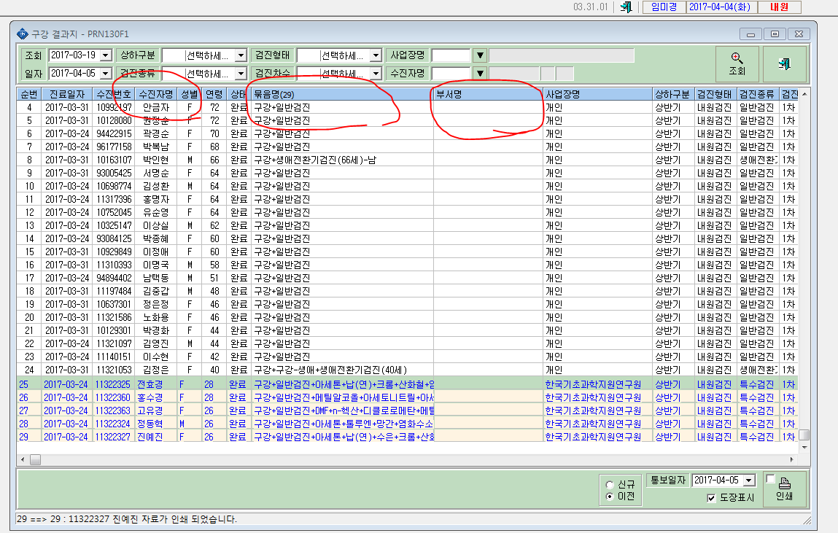Screen dimensions: 838x533
Task: Click the exit icon in top status bar
Action: [626, 7]
